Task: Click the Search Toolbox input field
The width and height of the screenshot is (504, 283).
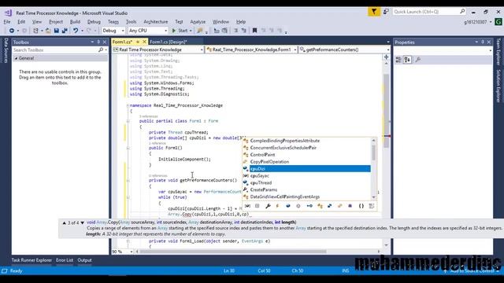Action: [55, 50]
